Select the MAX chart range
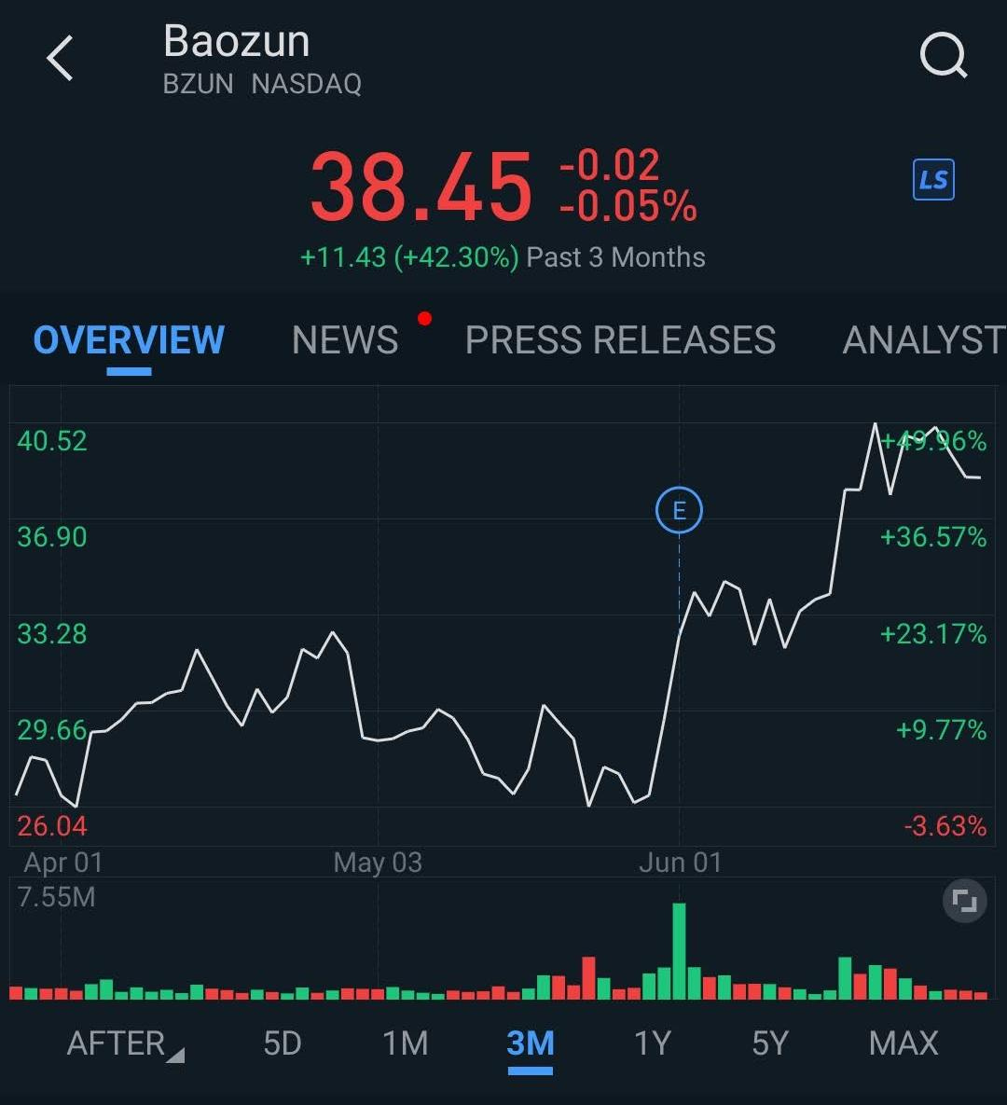This screenshot has width=1007, height=1105. click(904, 1043)
